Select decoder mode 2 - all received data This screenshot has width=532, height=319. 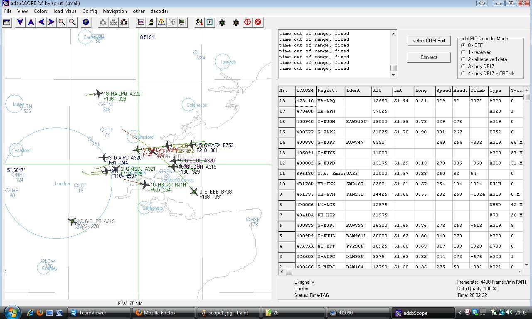coord(484,59)
